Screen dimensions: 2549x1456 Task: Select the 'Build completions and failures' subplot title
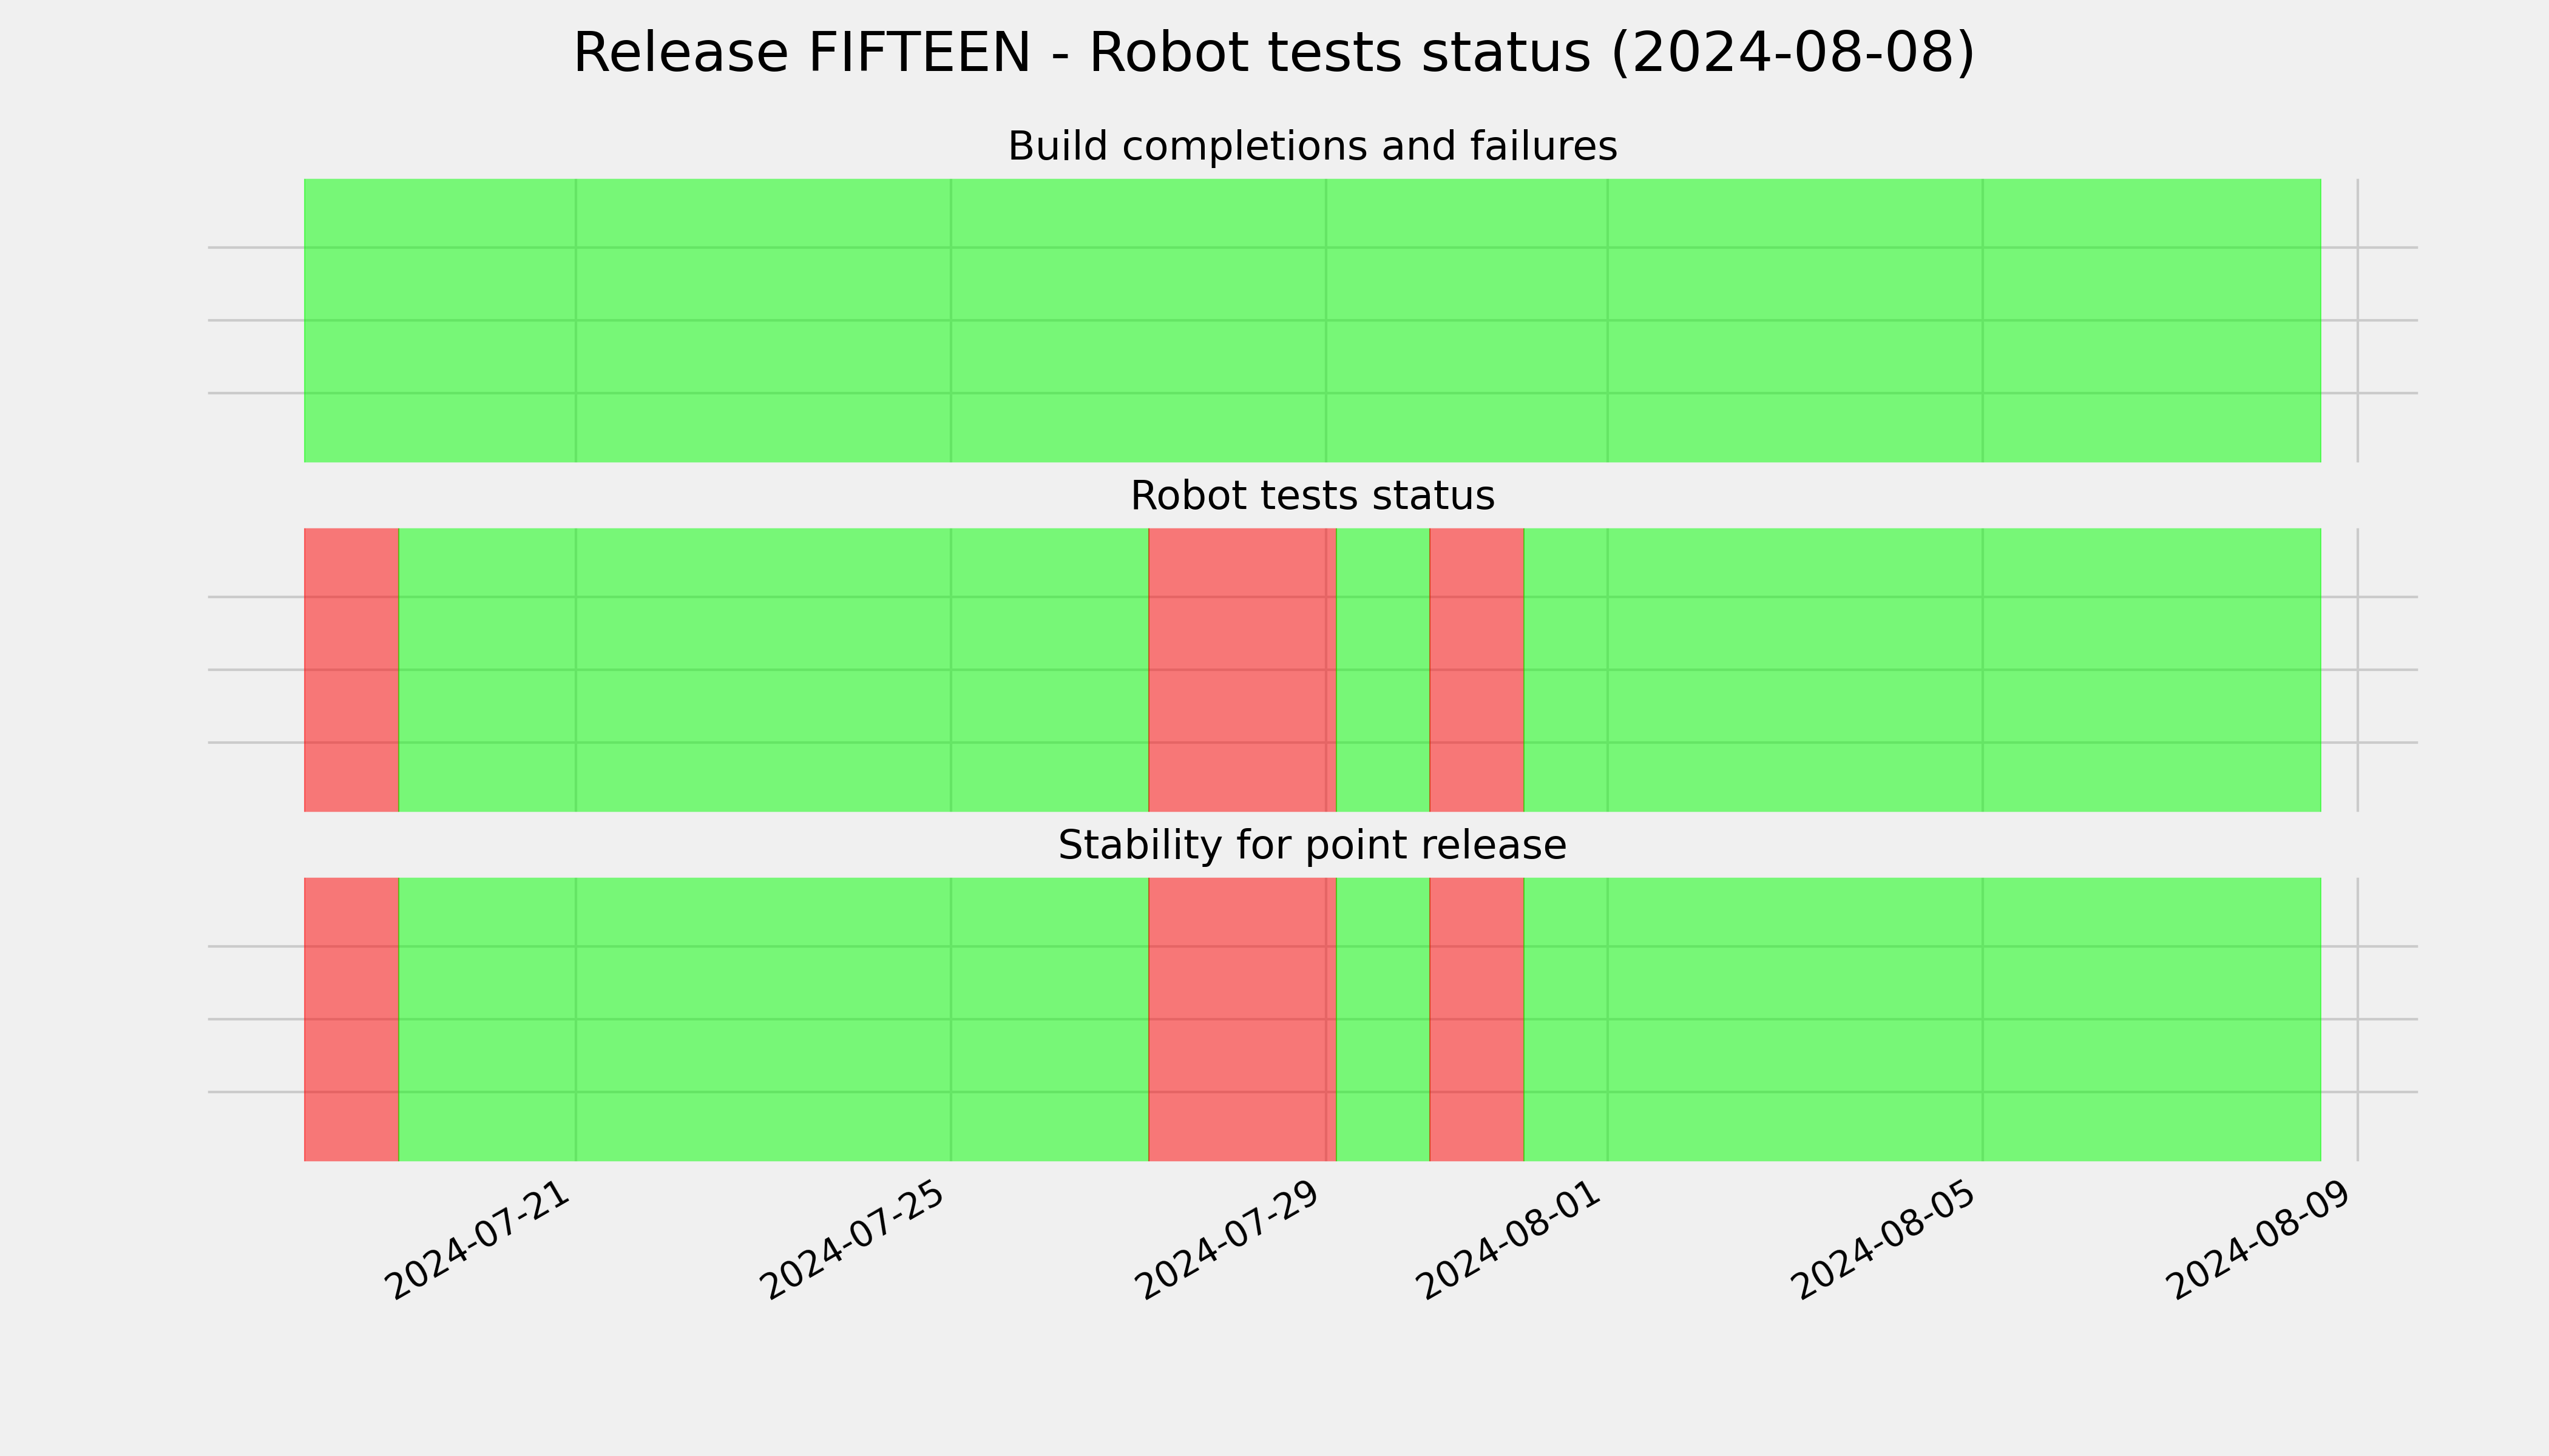tap(1313, 147)
